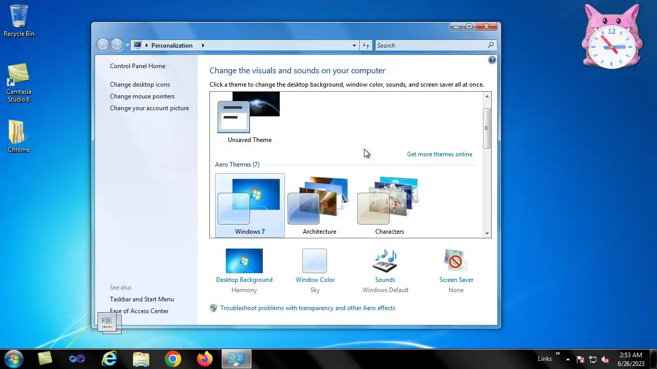Click the Show desktop button

(653, 359)
